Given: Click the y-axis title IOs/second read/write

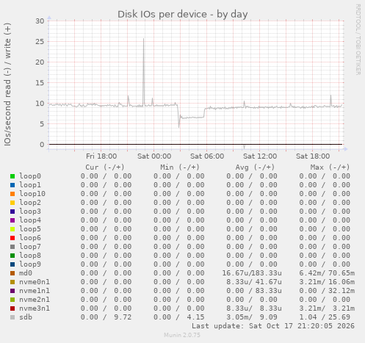Looking at the screenshot, I should pos(7,84).
